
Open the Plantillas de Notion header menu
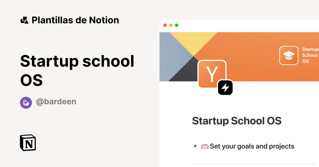click(75, 20)
